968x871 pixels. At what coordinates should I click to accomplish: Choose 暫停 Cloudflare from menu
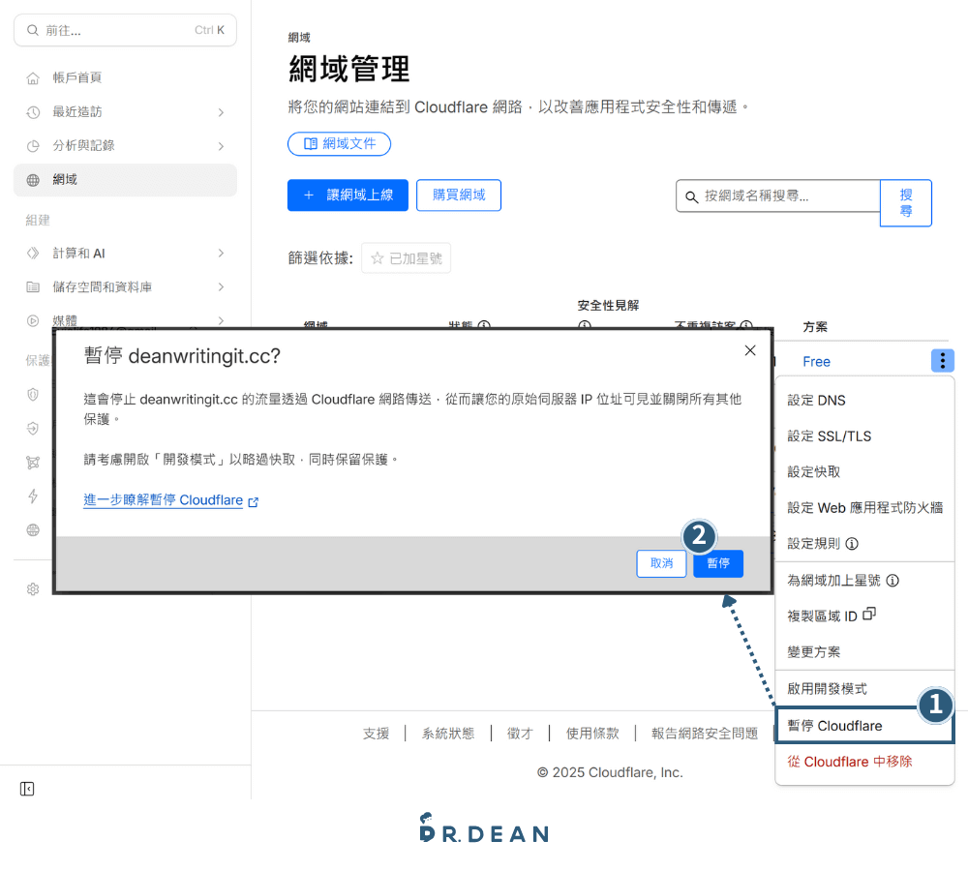click(864, 725)
